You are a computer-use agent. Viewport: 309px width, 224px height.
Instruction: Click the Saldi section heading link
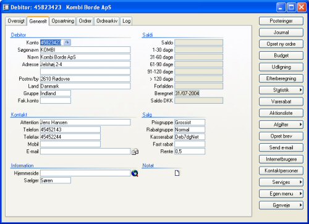click(x=148, y=35)
